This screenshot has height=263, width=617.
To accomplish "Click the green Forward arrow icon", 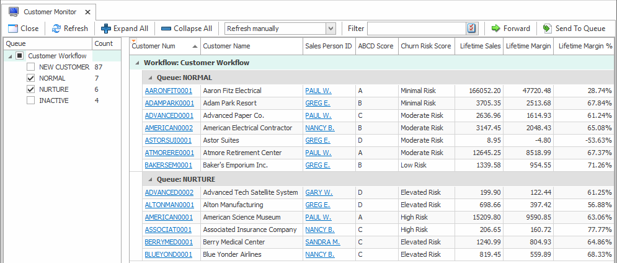I will (x=495, y=29).
